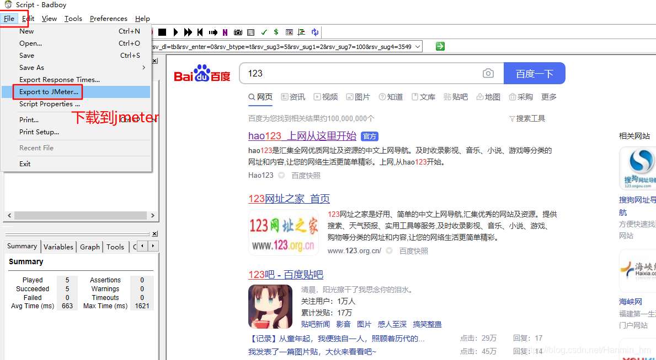Open 搜索工具 search tools filter
Image resolution: width=656 pixels, height=360 pixels.
tap(527, 118)
